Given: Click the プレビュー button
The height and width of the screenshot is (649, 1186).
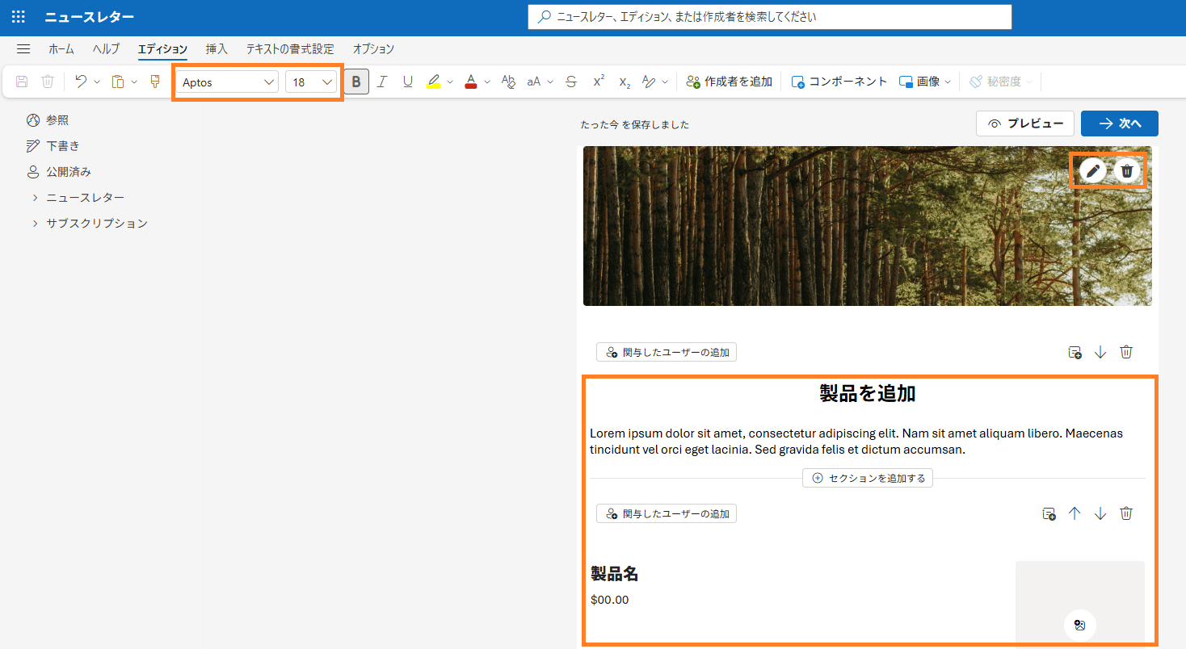Looking at the screenshot, I should pos(1024,124).
